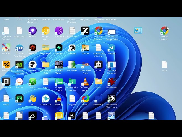
Task: Launch the Verdent shortcut
Action: (59, 48)
